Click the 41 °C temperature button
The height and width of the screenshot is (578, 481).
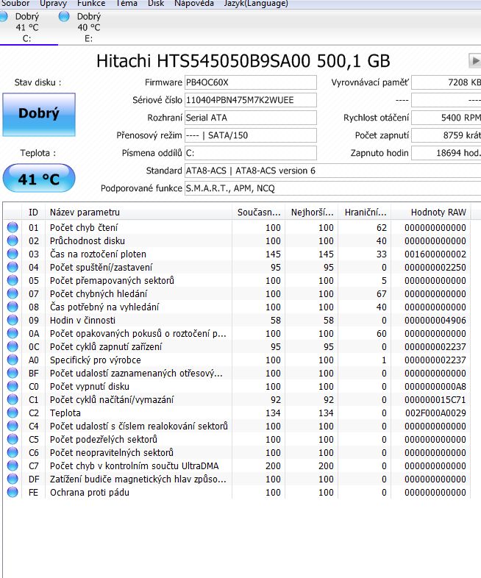click(x=39, y=179)
